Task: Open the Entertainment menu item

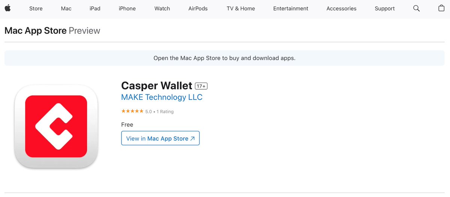Action: click(291, 8)
